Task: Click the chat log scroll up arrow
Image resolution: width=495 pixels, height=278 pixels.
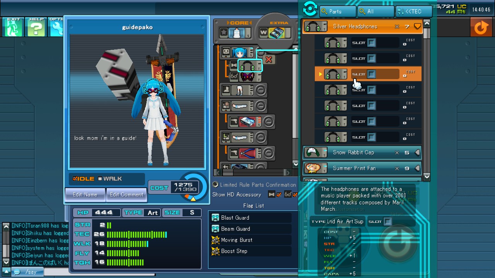Action: (6, 227)
